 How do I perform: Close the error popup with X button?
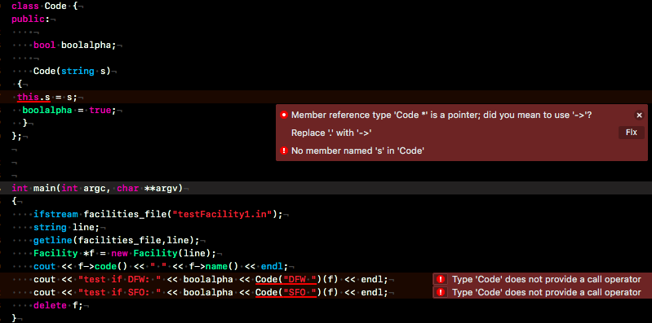640,116
